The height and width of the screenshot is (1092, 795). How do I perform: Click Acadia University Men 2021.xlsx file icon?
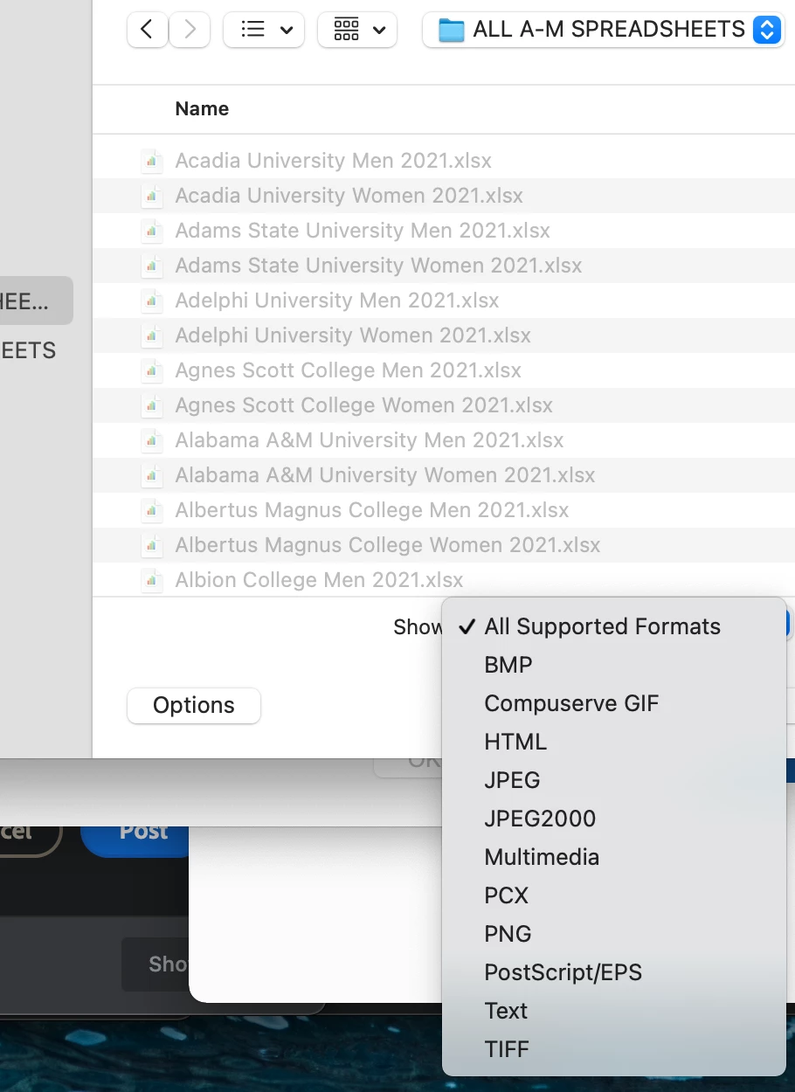(x=152, y=161)
